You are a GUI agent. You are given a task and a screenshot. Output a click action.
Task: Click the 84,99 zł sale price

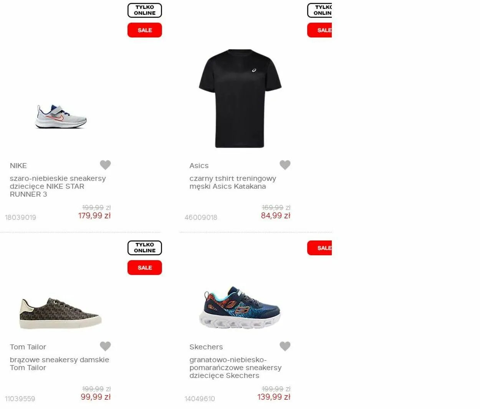pos(275,216)
